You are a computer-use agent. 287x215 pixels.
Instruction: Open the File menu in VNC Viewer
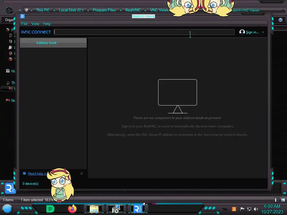click(x=24, y=24)
